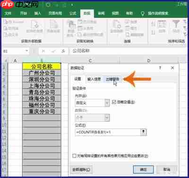The width and height of the screenshot is (189, 178).
Task: Click the Formula input field with COUNTIF
Action: pyautogui.click(x=108, y=132)
